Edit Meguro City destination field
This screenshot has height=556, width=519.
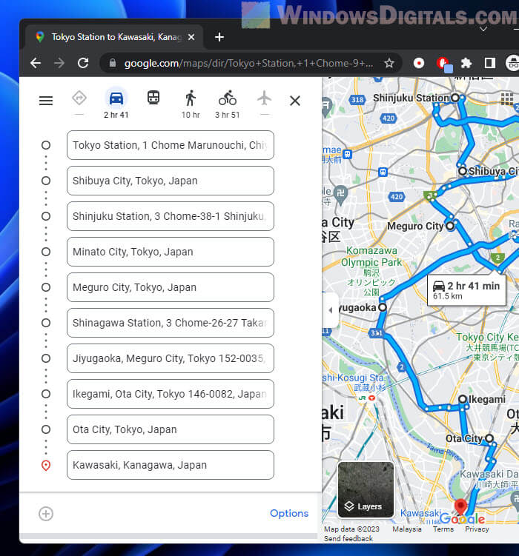[x=171, y=287]
